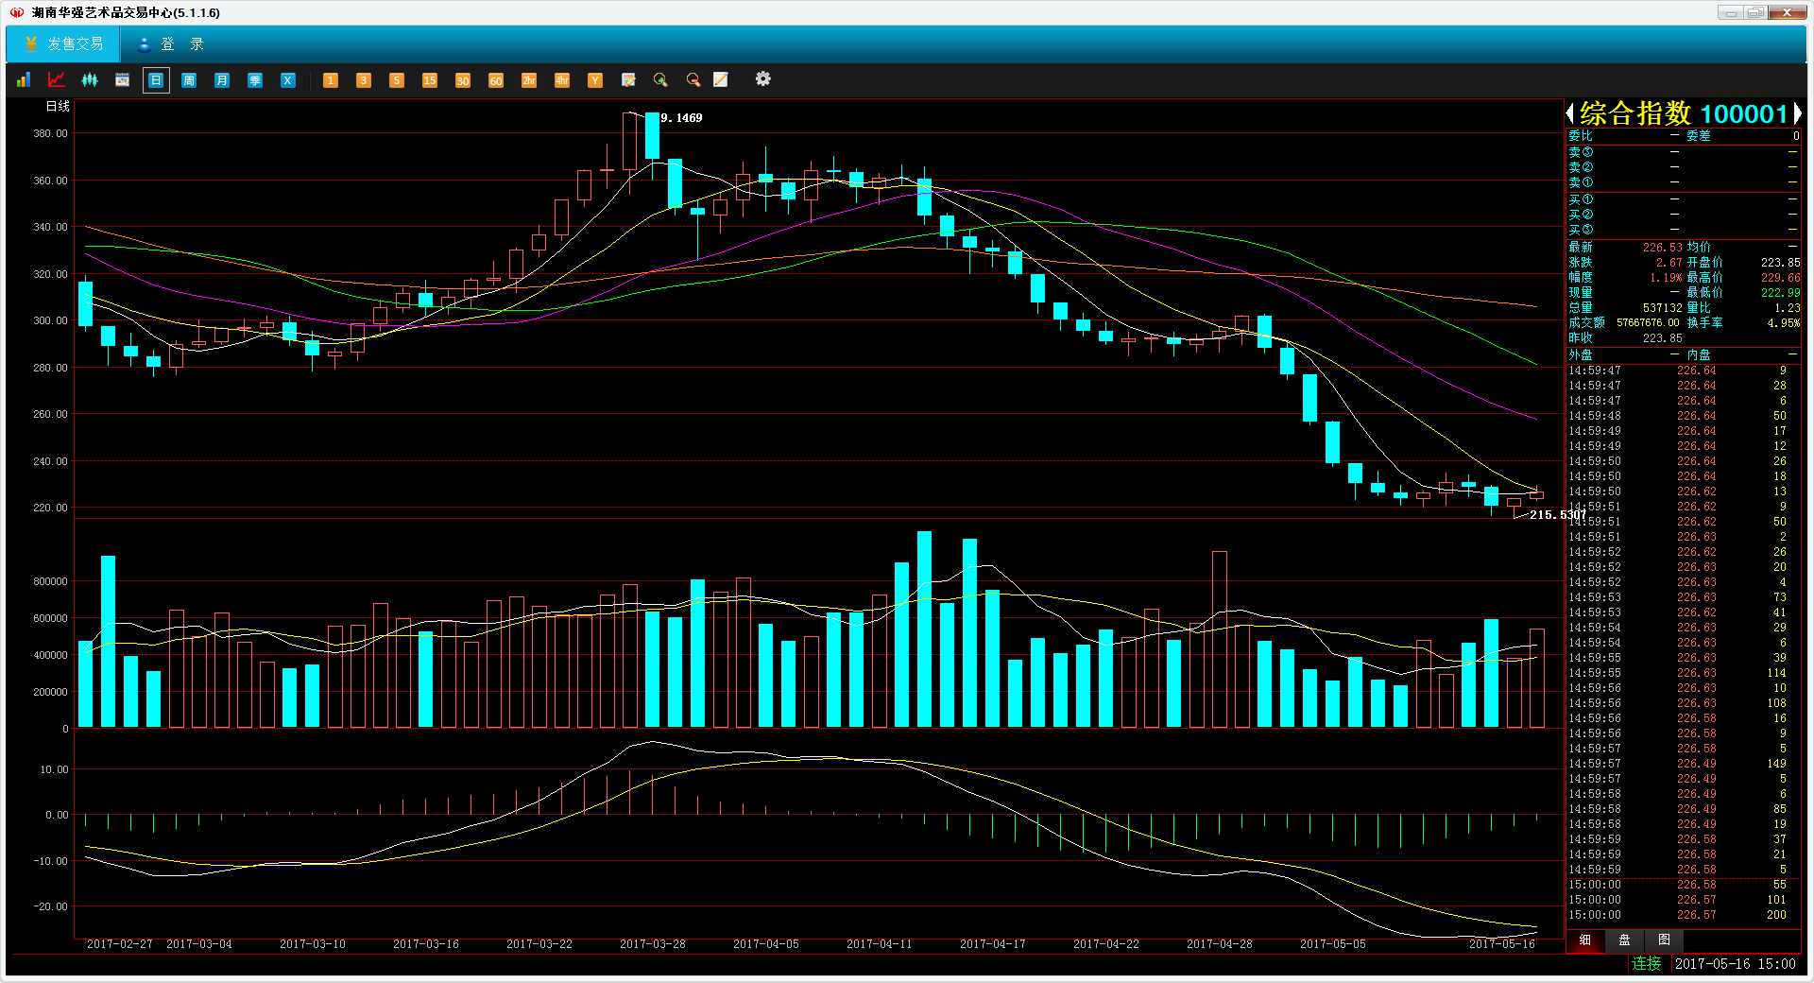Switch to weekly (周) K-line period
Viewport: 1814px width, 983px height.
[189, 80]
